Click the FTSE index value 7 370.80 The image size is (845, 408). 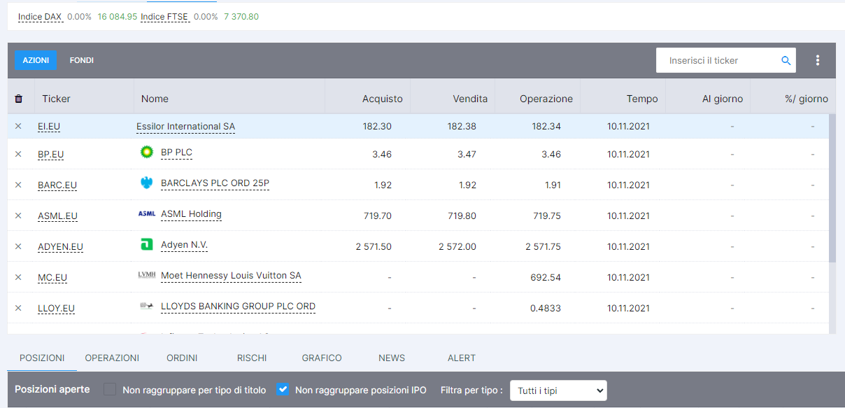(241, 16)
